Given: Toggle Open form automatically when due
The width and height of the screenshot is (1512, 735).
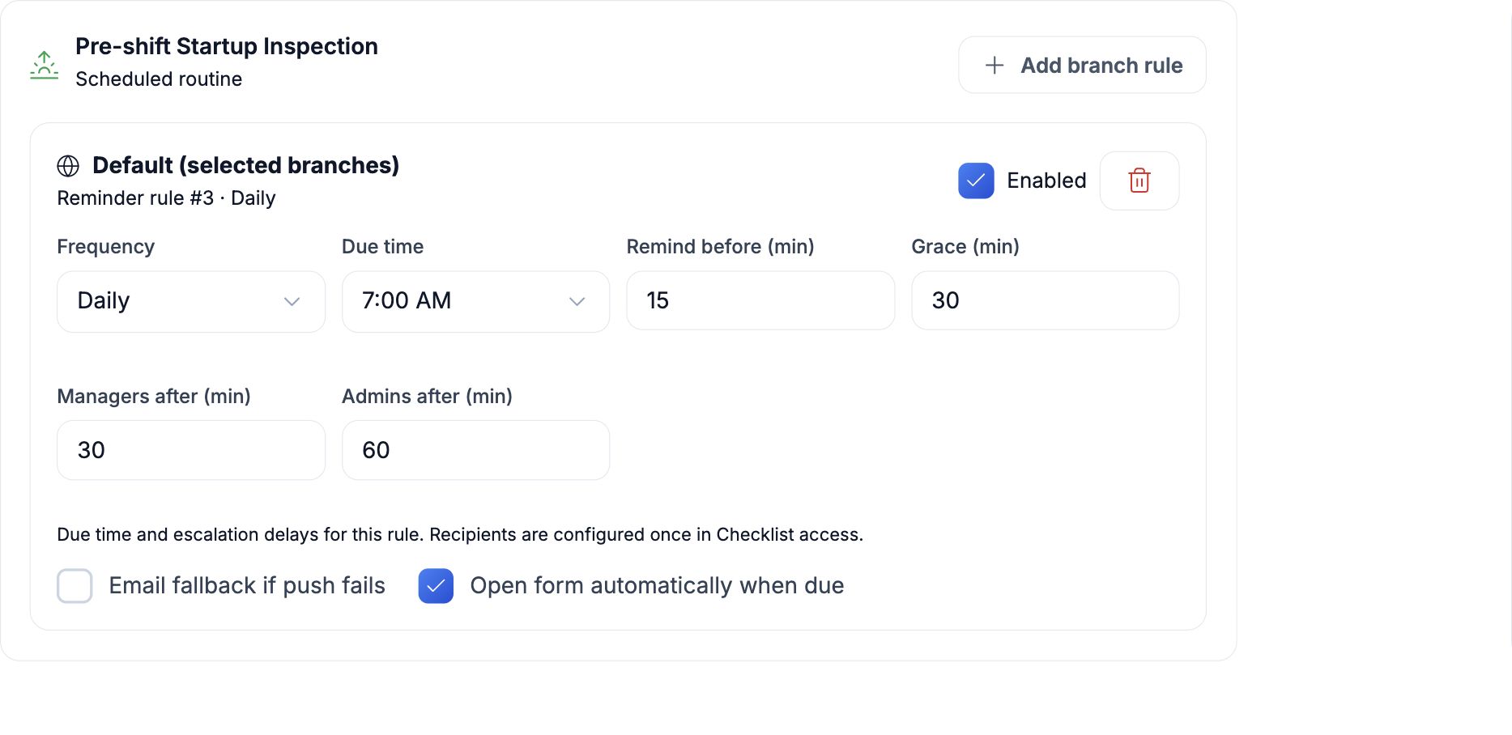Looking at the screenshot, I should [x=436, y=586].
